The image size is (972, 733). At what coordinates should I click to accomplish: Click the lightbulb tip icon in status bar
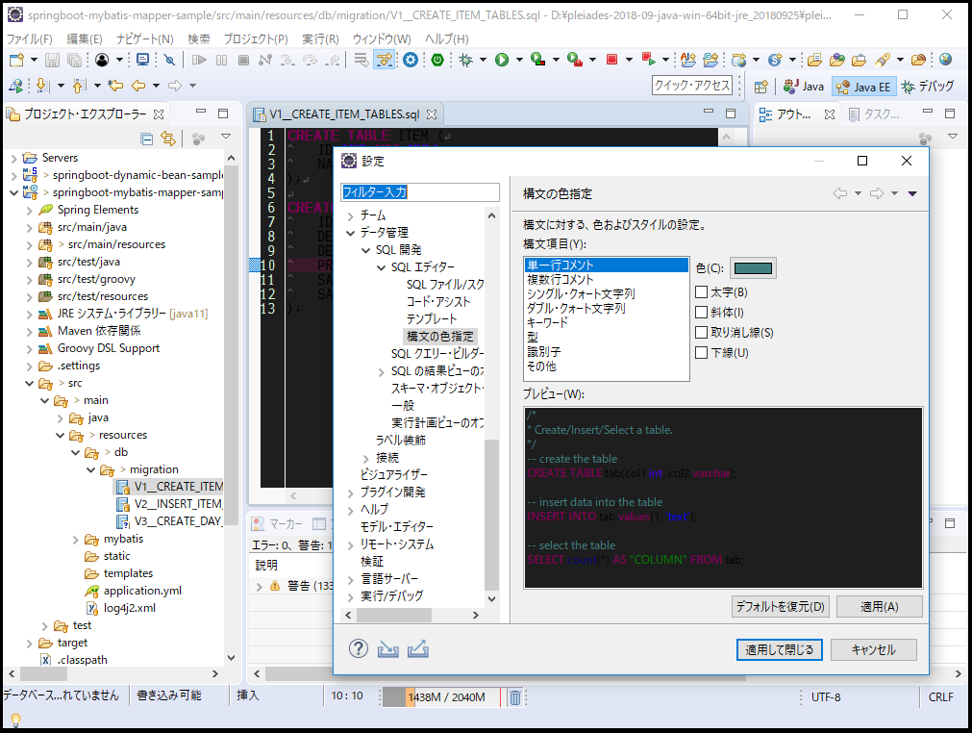(x=16, y=720)
